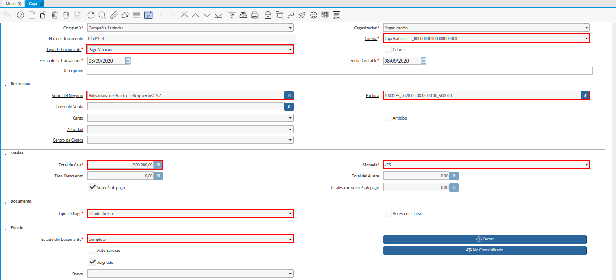Click the printer icon in toolbar
Viewport: 616px width, 280px height.
(x=255, y=15)
